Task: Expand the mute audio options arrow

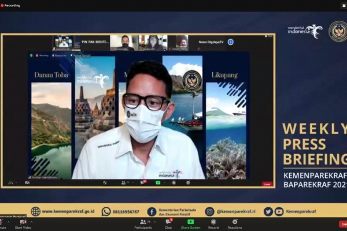Action: 8,222
